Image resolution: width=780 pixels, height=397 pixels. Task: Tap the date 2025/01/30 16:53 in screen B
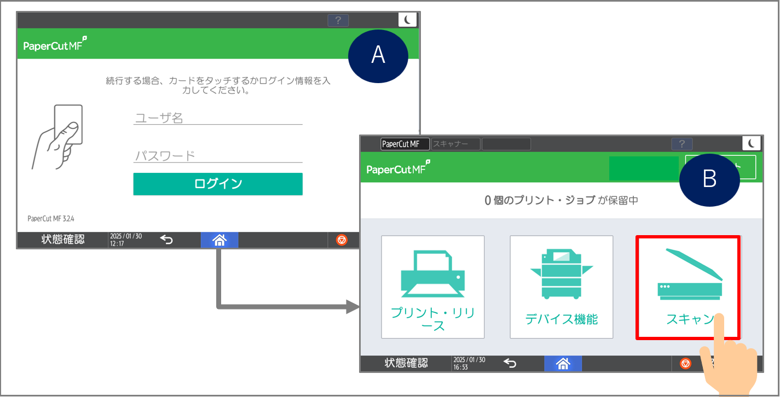coord(469,364)
